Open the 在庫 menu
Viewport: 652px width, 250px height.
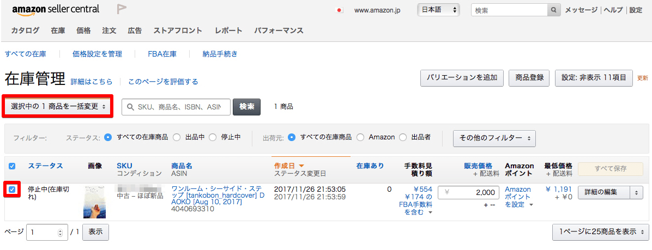[x=58, y=31]
